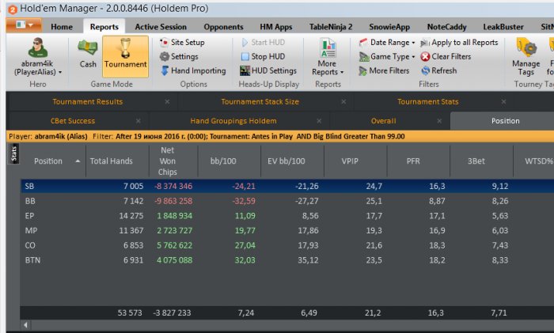This screenshot has height=333, width=554.
Task: Close the Hand Groupings Holdem tab
Action: pos(319,121)
